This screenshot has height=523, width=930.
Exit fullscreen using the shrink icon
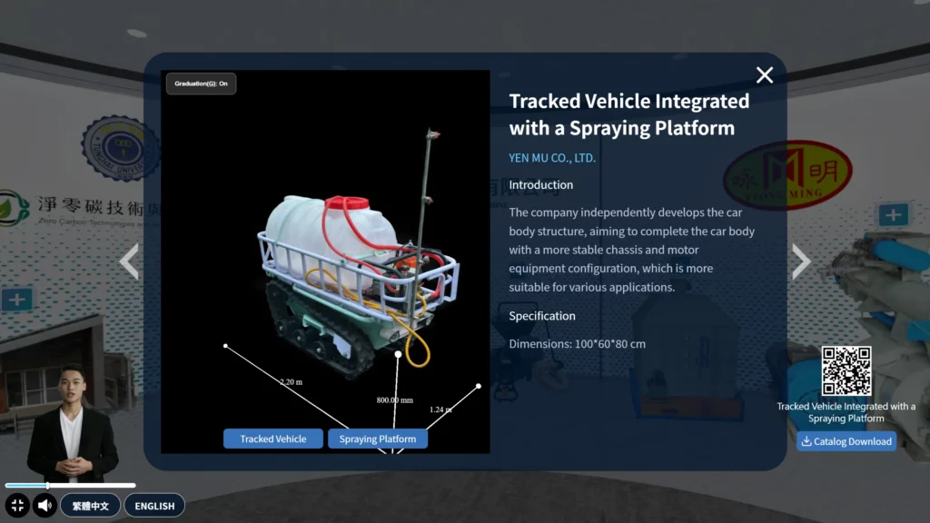(17, 506)
